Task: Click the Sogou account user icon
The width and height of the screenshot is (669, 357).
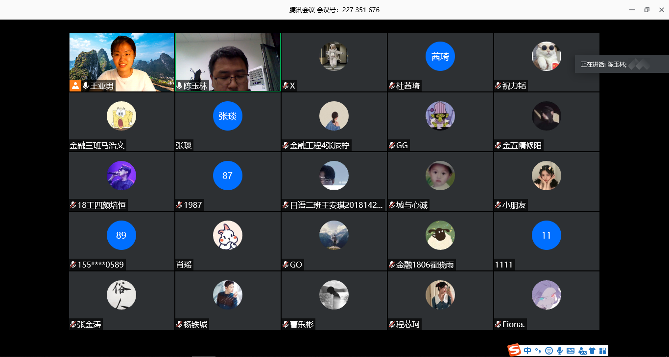Action: (582, 351)
